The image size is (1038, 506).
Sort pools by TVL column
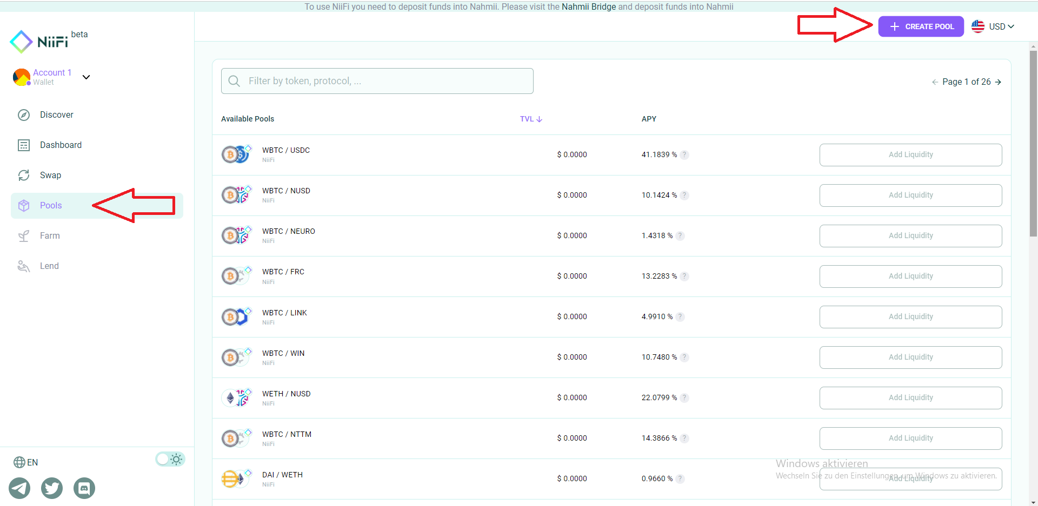click(531, 119)
